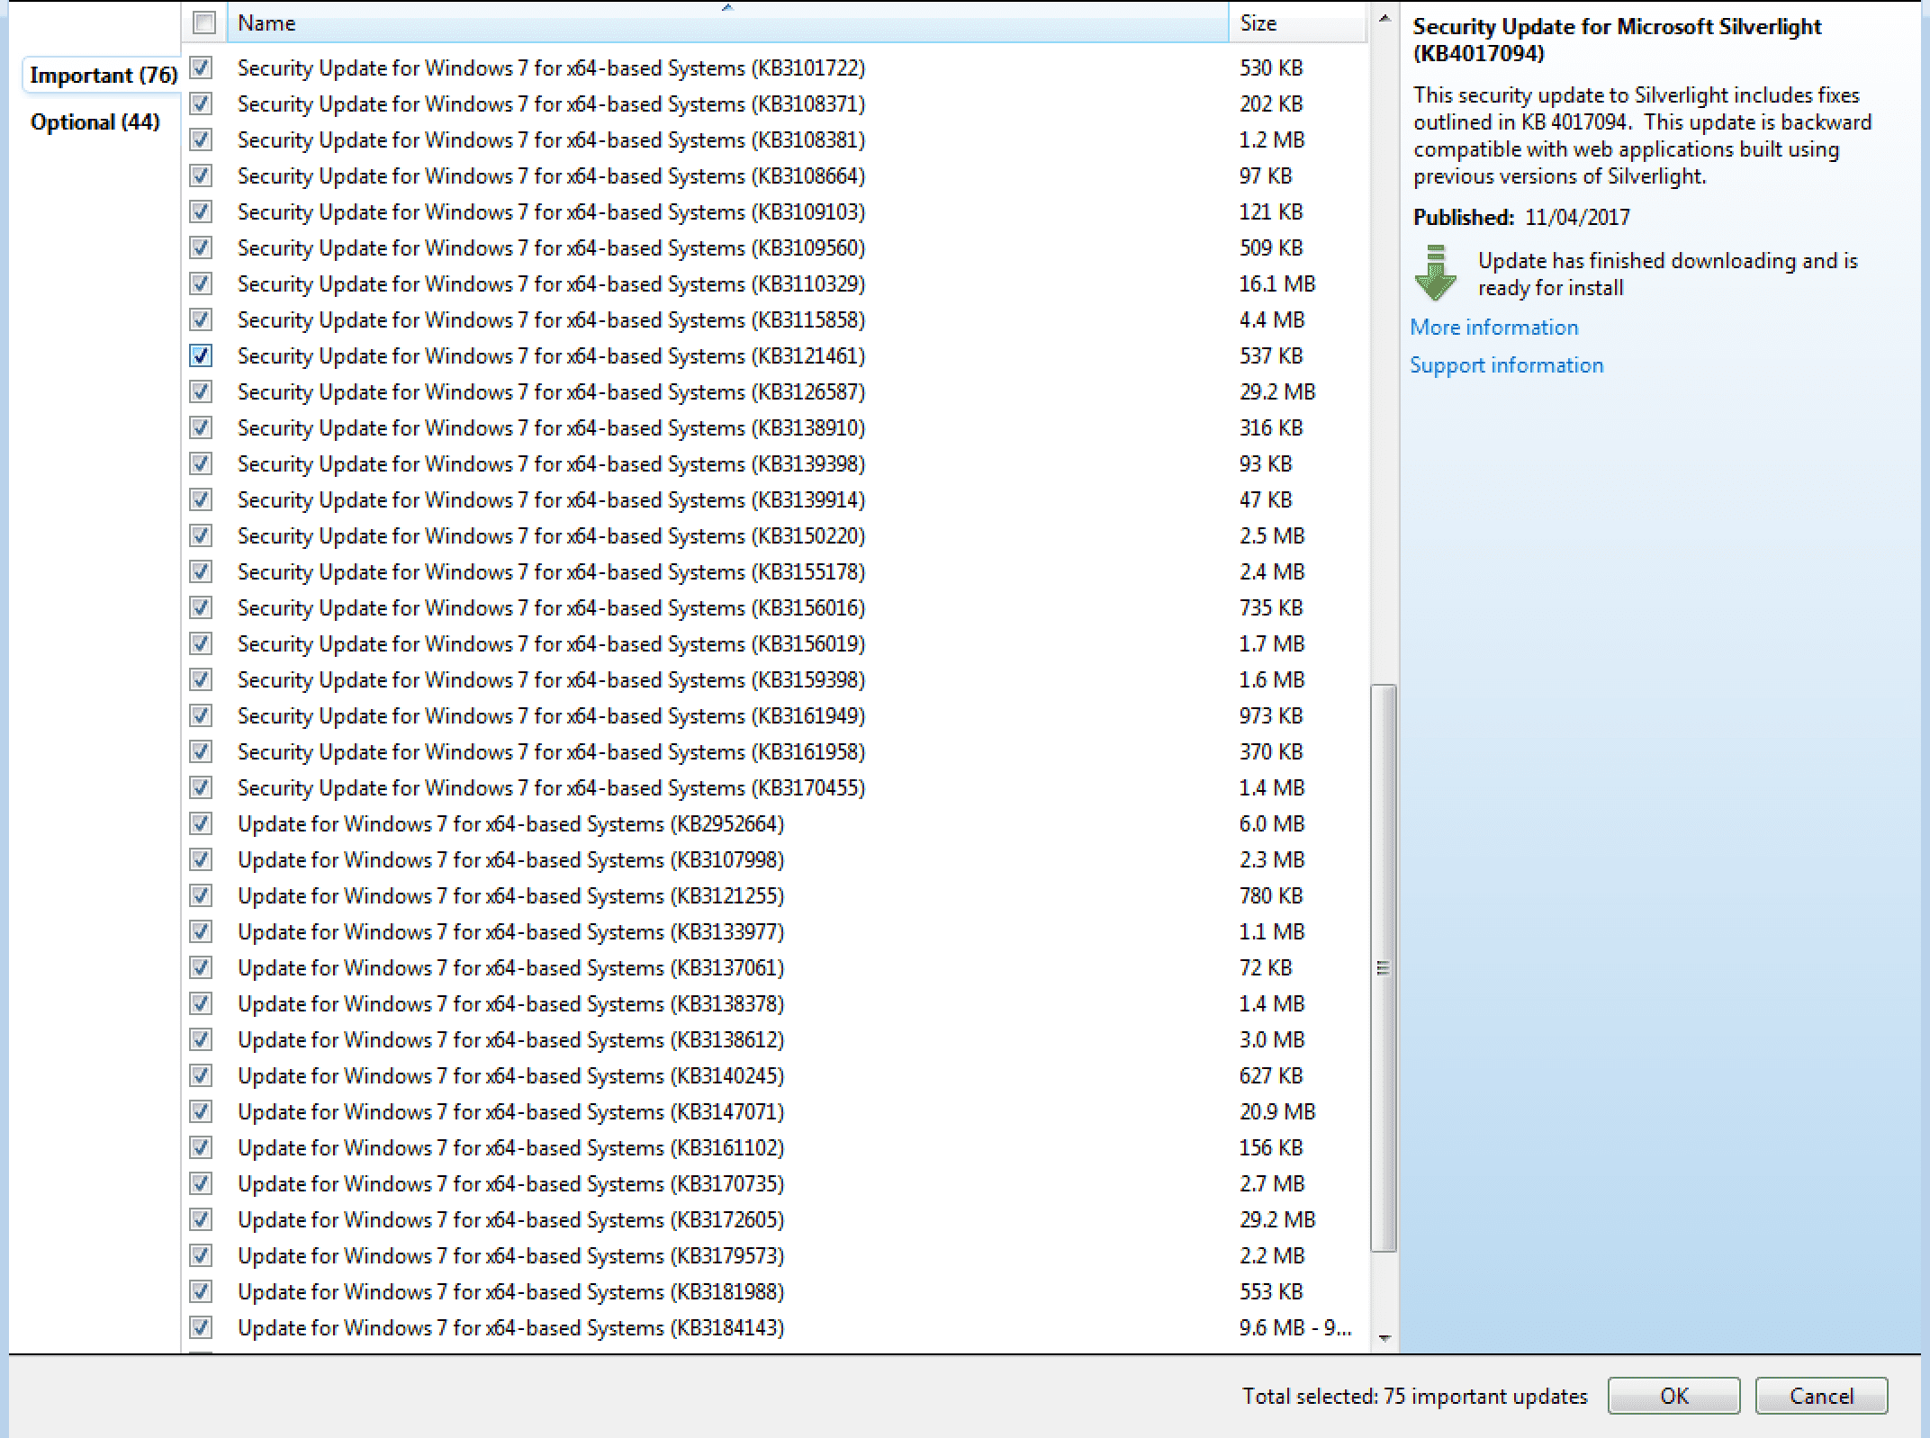Click the Published date 11/04/2017

point(1577,217)
